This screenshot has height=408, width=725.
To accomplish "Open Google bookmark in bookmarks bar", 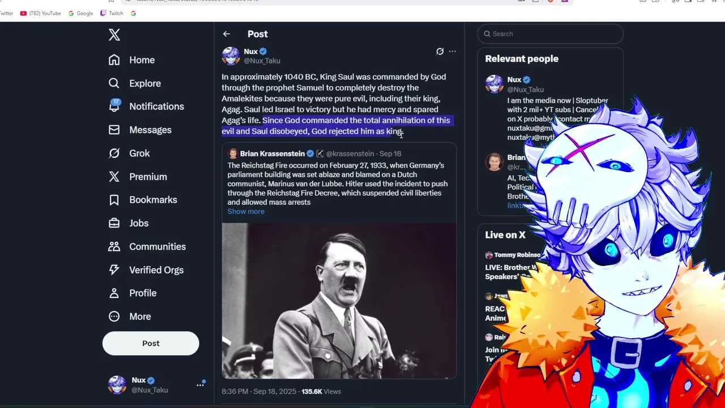I will (x=81, y=13).
